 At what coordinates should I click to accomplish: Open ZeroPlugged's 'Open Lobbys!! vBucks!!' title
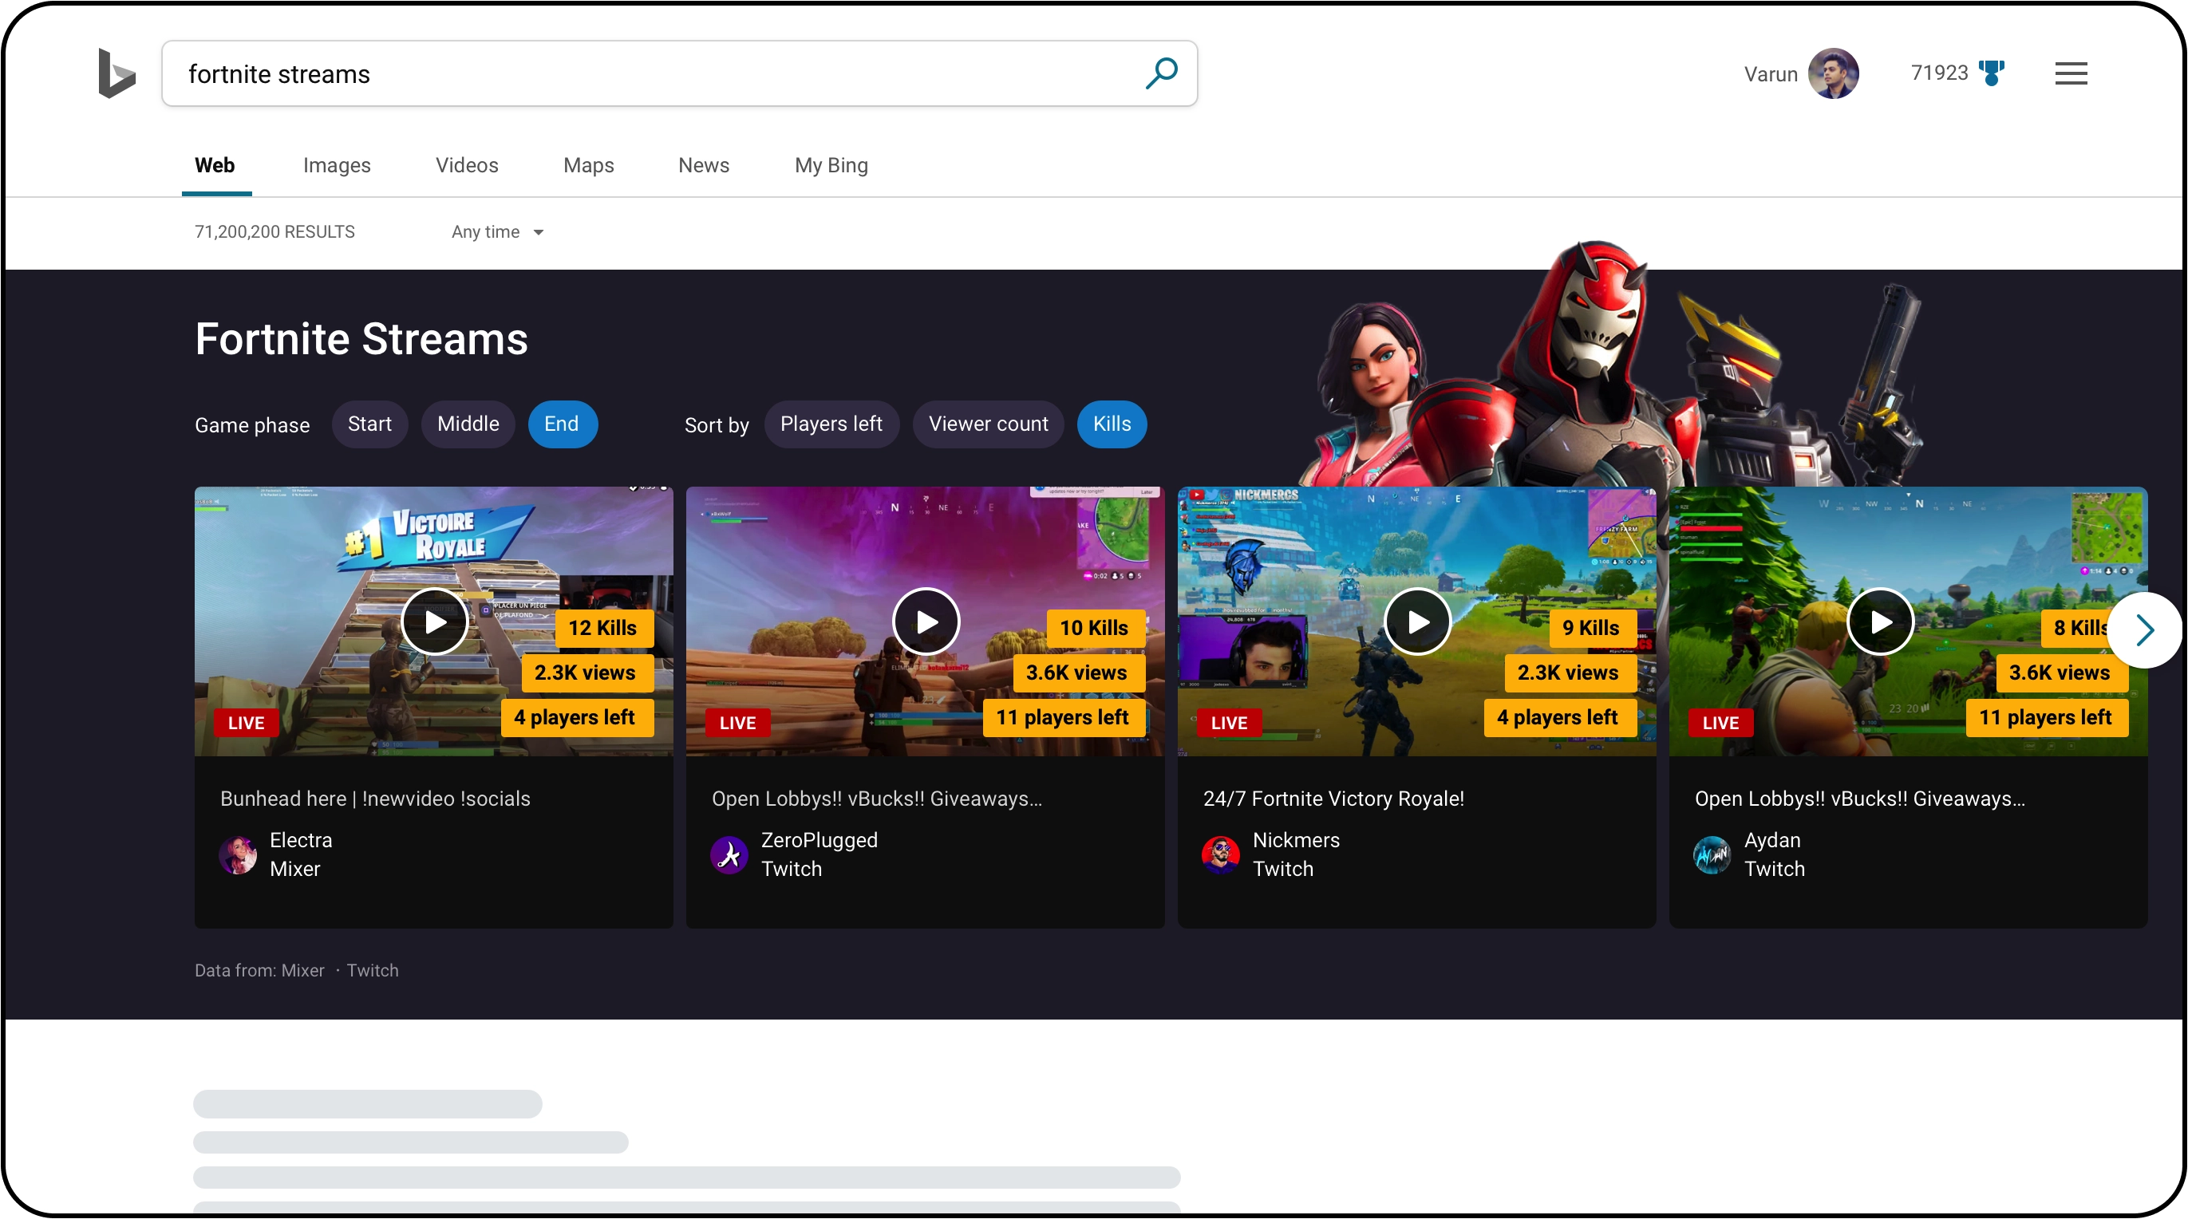coord(877,799)
